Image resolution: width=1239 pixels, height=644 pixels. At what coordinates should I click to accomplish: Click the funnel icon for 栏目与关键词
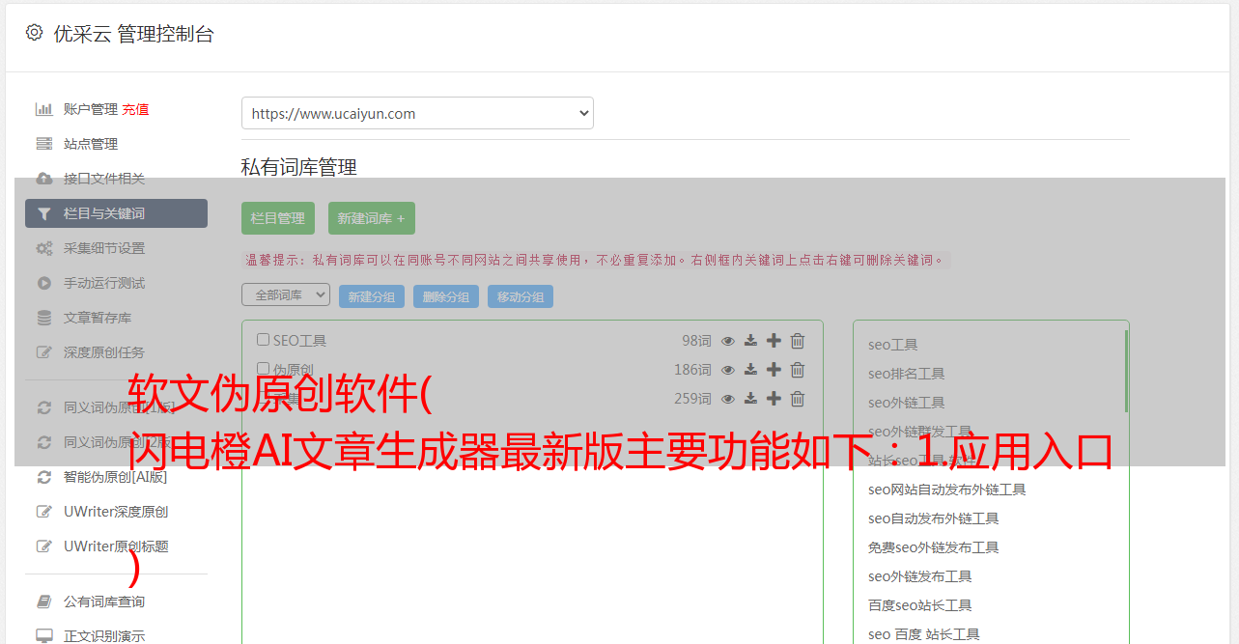click(x=44, y=213)
